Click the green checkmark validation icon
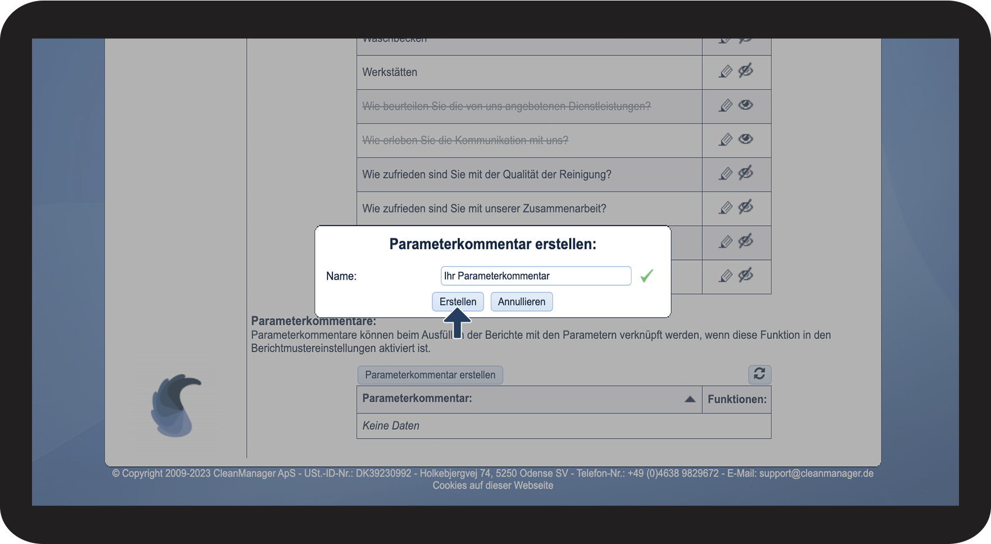The image size is (991, 544). (x=647, y=276)
